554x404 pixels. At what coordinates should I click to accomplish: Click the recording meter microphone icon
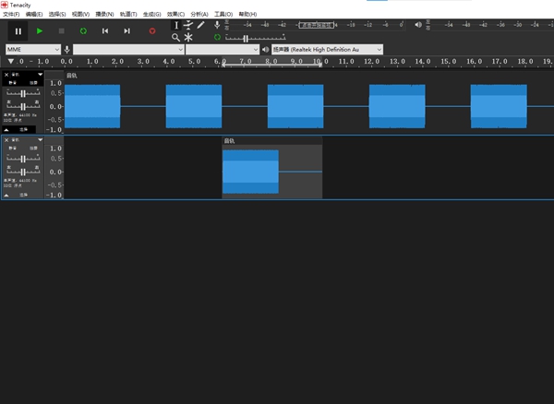[x=217, y=25]
